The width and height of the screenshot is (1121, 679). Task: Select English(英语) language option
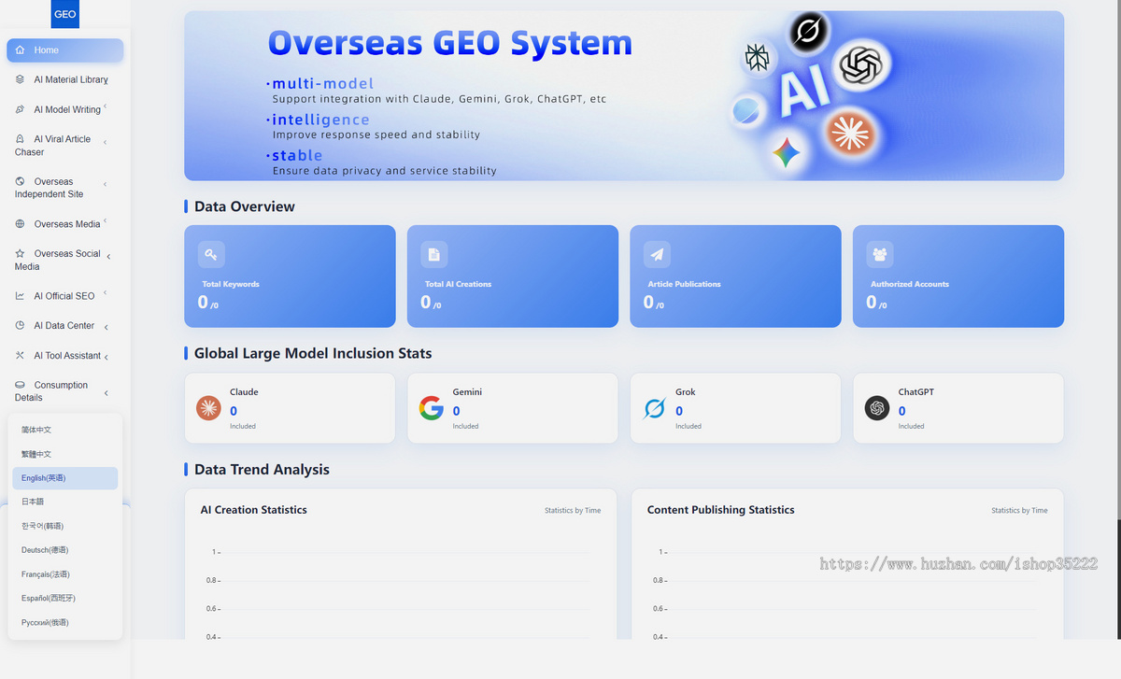[65, 478]
